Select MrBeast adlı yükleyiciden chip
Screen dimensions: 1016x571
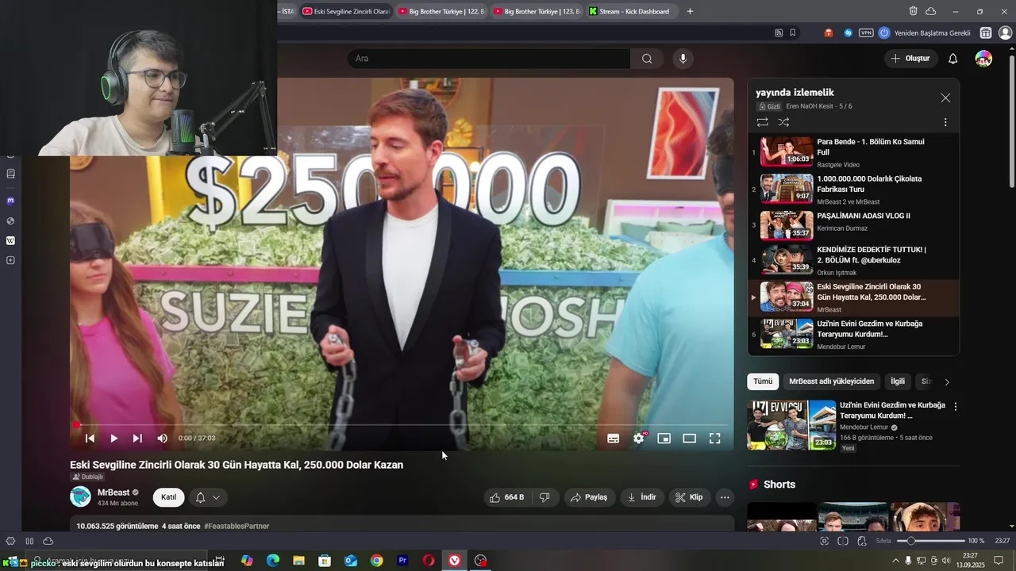point(831,381)
